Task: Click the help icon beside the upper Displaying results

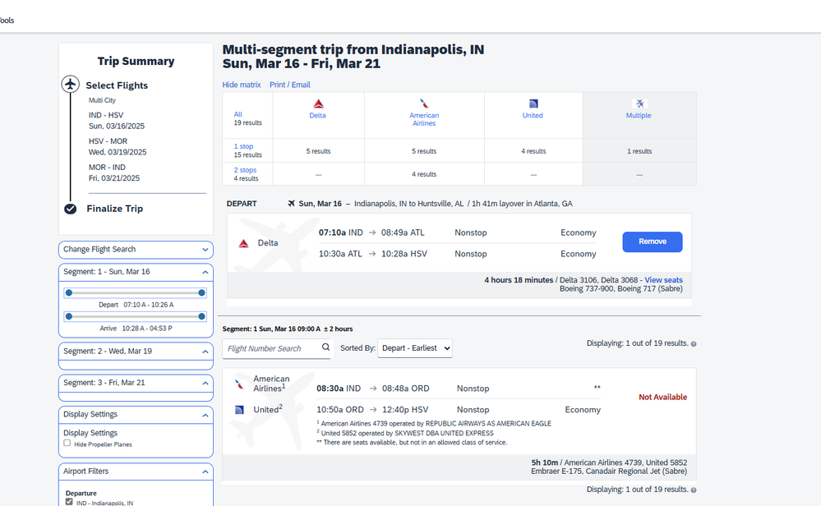Action: [694, 344]
